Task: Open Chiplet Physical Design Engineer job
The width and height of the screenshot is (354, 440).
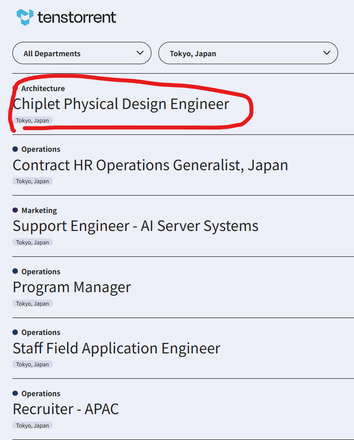Action: click(x=121, y=104)
